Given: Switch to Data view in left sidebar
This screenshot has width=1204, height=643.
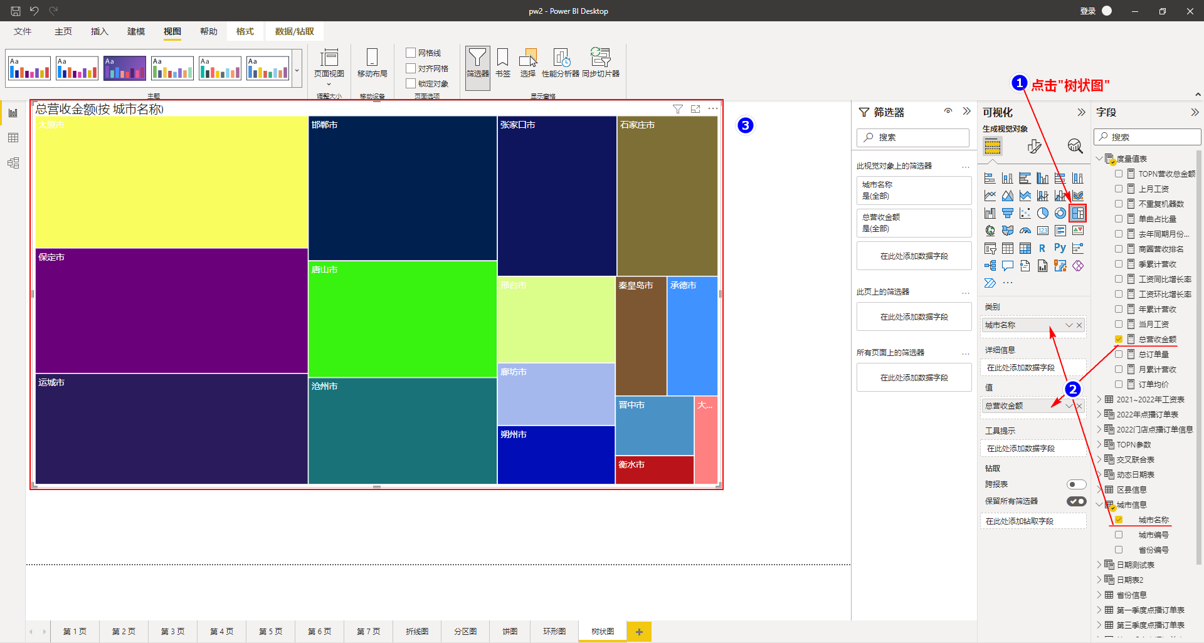Looking at the screenshot, I should 13,138.
